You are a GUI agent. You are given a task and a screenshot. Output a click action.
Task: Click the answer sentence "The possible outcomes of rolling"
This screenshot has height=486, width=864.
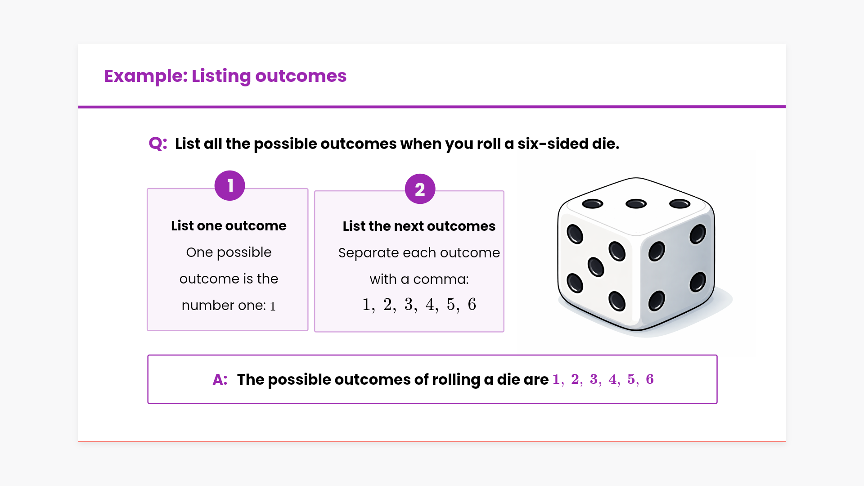pos(392,380)
